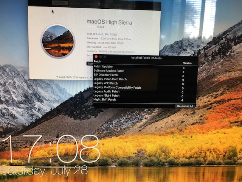Click the Apple copyright text in About This Mac
Viewport: 242px width, 182px height.
point(74,77)
